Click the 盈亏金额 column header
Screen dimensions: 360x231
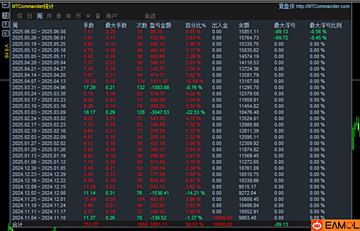tap(161, 25)
